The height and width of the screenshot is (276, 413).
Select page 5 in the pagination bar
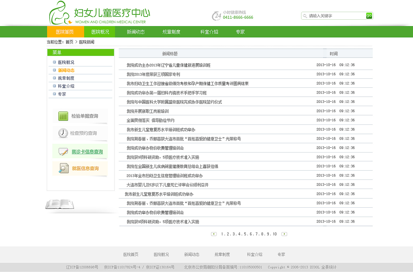pyautogui.click(x=244, y=234)
